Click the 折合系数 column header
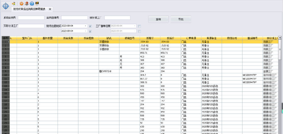The image size is (283, 134). [x=68, y=38]
